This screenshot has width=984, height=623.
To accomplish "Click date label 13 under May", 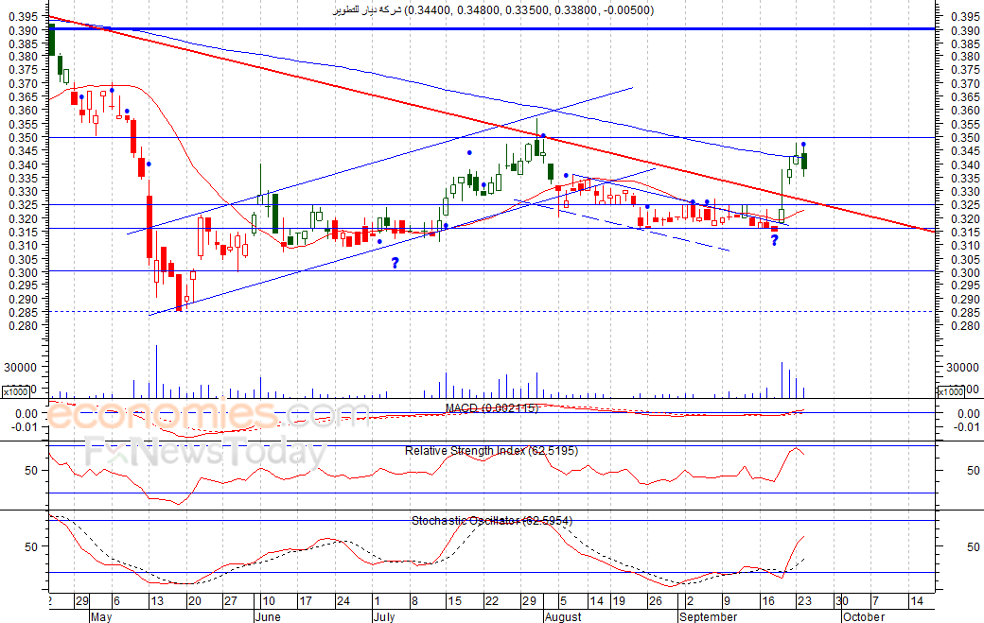I will [156, 601].
